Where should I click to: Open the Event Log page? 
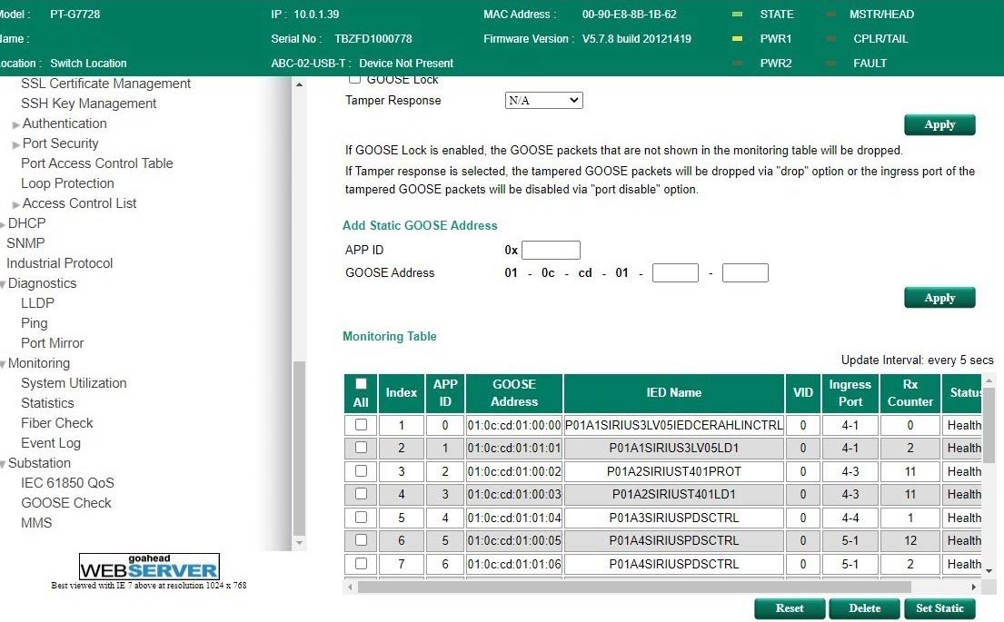(x=51, y=443)
